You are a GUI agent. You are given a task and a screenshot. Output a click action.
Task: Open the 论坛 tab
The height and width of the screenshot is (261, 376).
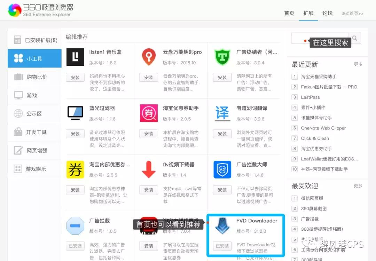[328, 13]
